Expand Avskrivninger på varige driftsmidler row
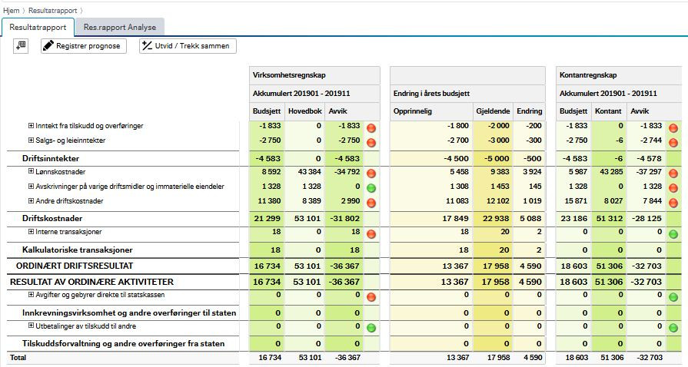Viewport: 688px width, 367px height. (31, 187)
